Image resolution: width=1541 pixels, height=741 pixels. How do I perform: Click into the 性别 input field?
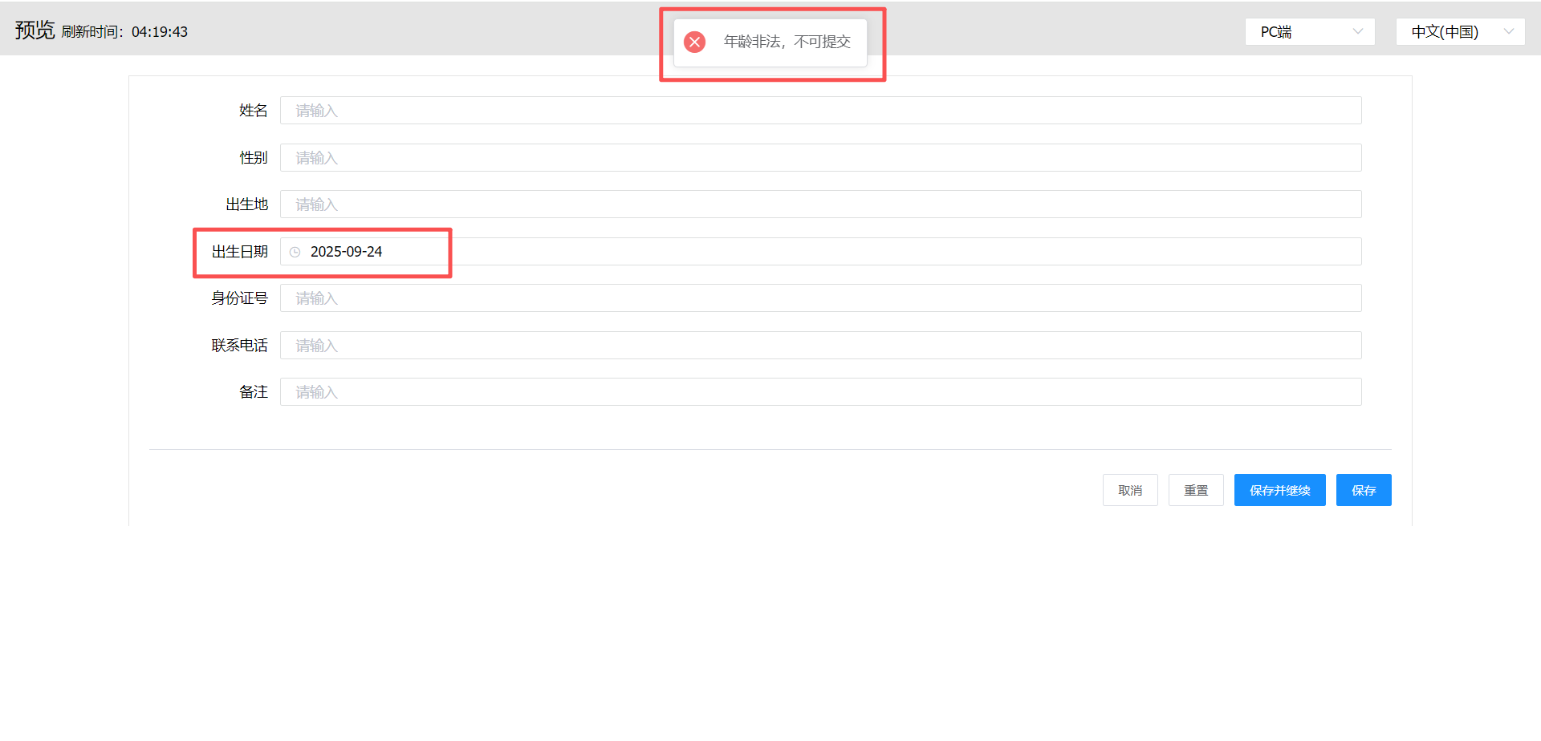coord(819,158)
